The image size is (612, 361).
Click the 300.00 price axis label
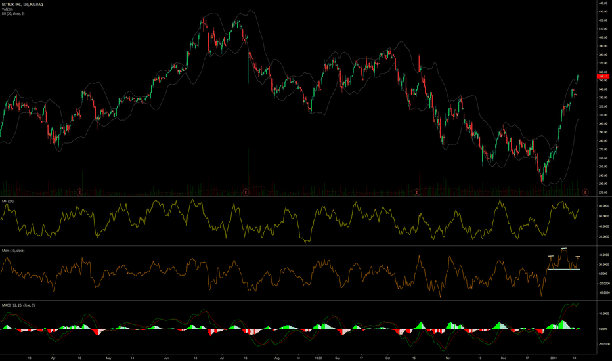(603, 123)
